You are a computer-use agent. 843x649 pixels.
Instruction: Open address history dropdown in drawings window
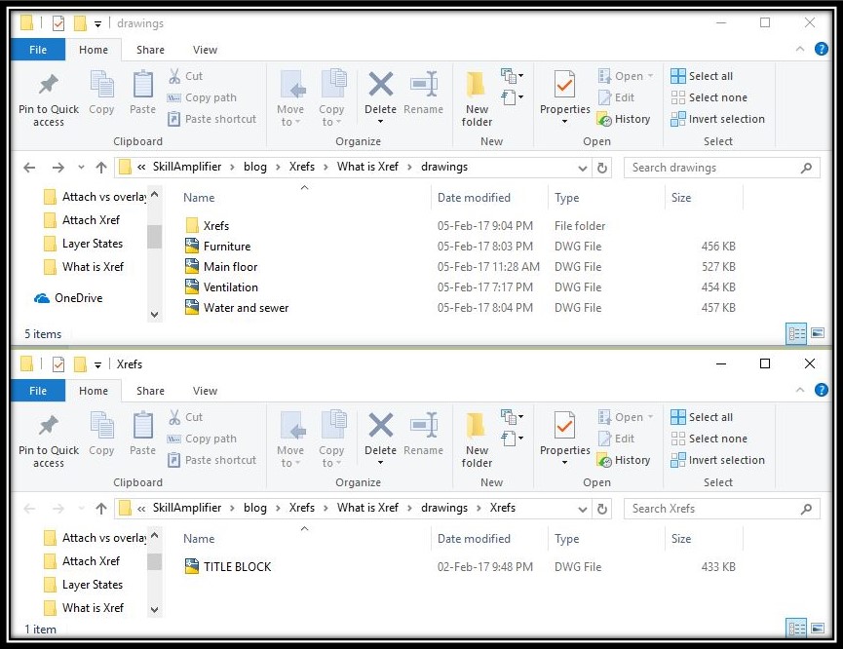[x=582, y=169]
